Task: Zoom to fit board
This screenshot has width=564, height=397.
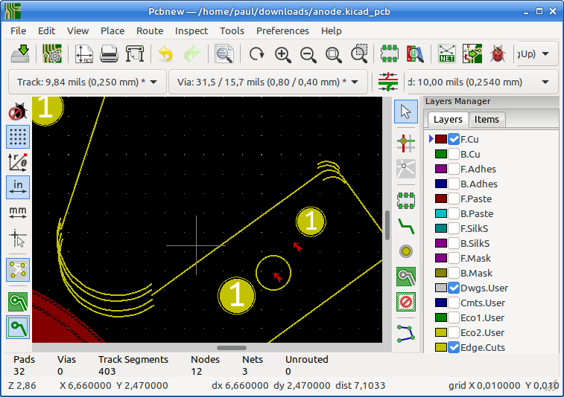Action: coord(334,54)
